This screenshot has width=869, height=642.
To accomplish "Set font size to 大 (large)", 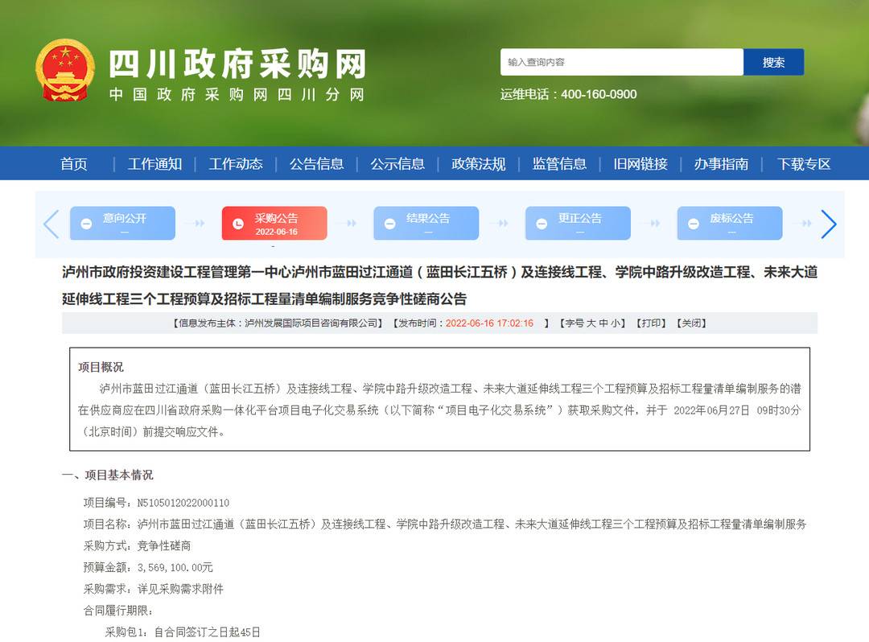I will pyautogui.click(x=591, y=323).
